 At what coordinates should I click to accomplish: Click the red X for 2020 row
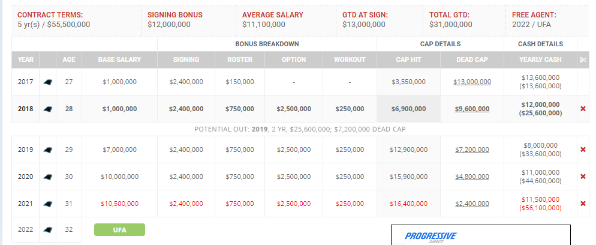583,177
